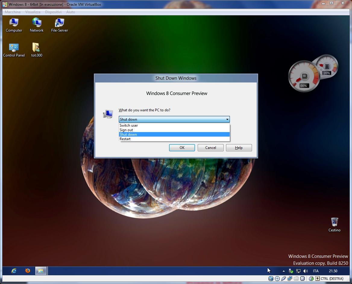Select the tot.000 folder icon
The image size is (352, 284).
tap(36, 50)
